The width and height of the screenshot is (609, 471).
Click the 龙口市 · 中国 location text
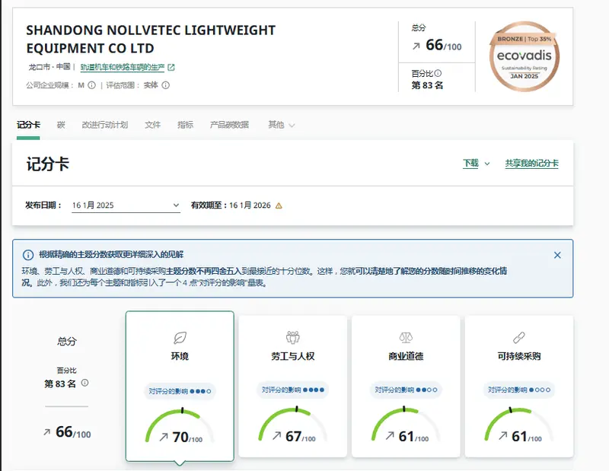(x=49, y=67)
